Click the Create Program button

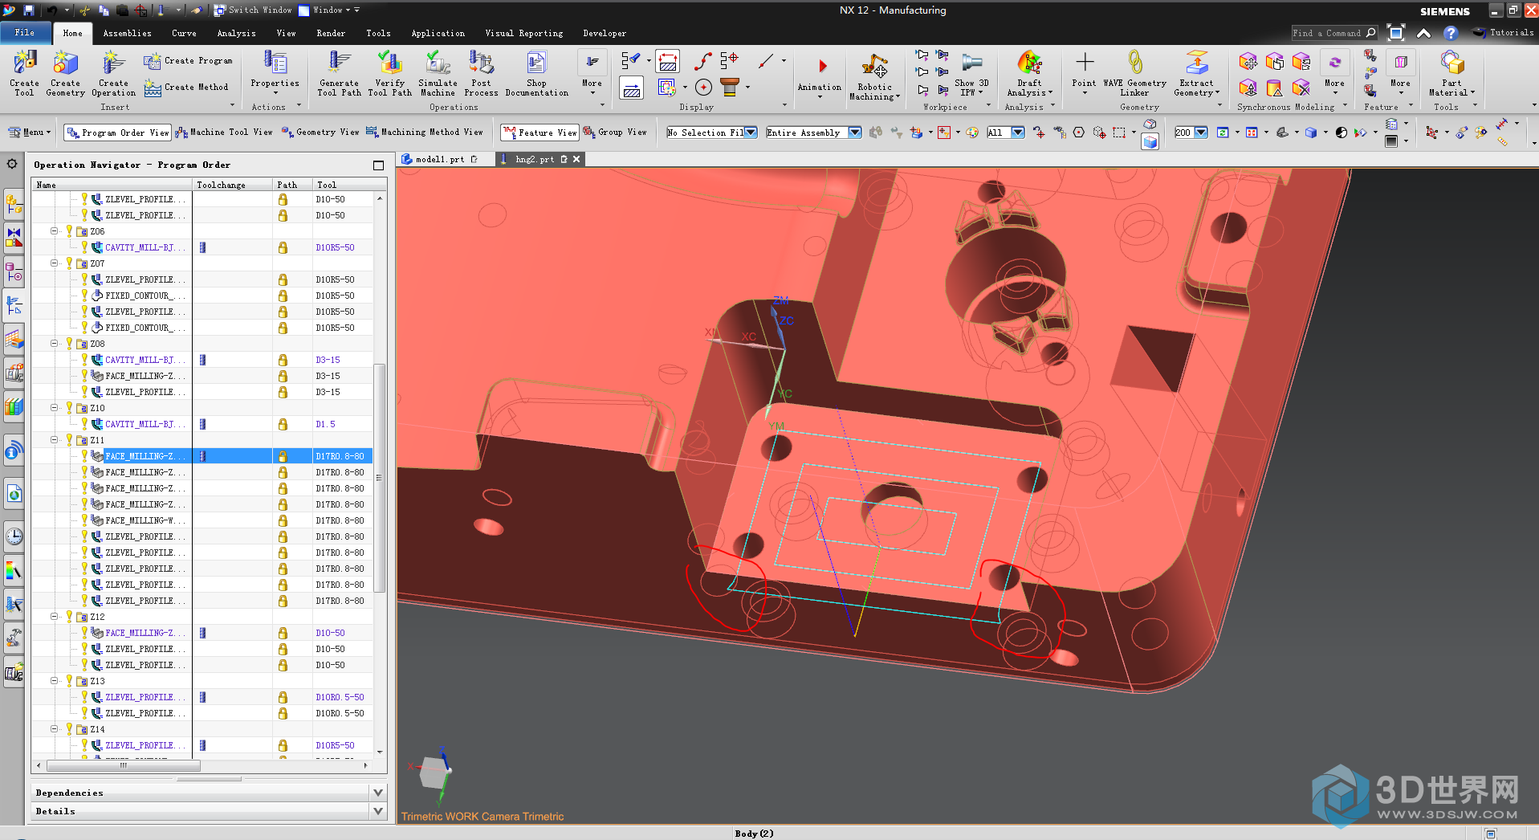pyautogui.click(x=189, y=61)
